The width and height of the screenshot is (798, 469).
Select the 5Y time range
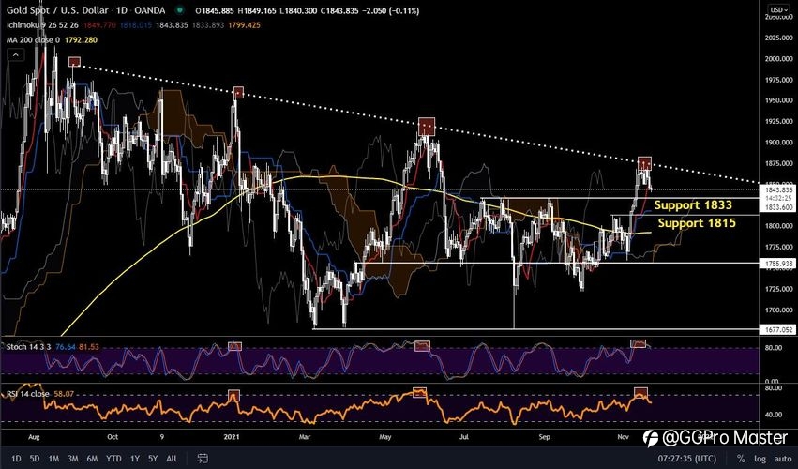pos(153,459)
